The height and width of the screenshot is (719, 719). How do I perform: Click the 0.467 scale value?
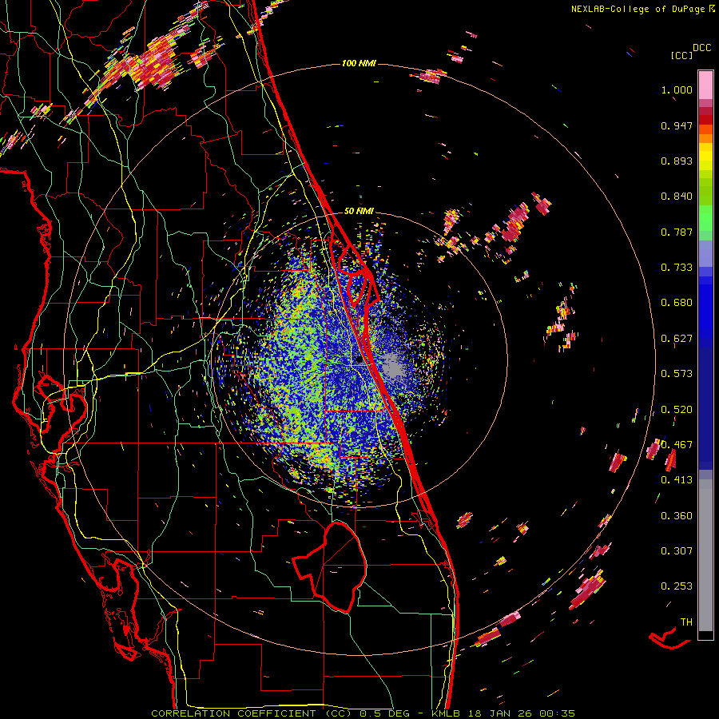click(677, 445)
